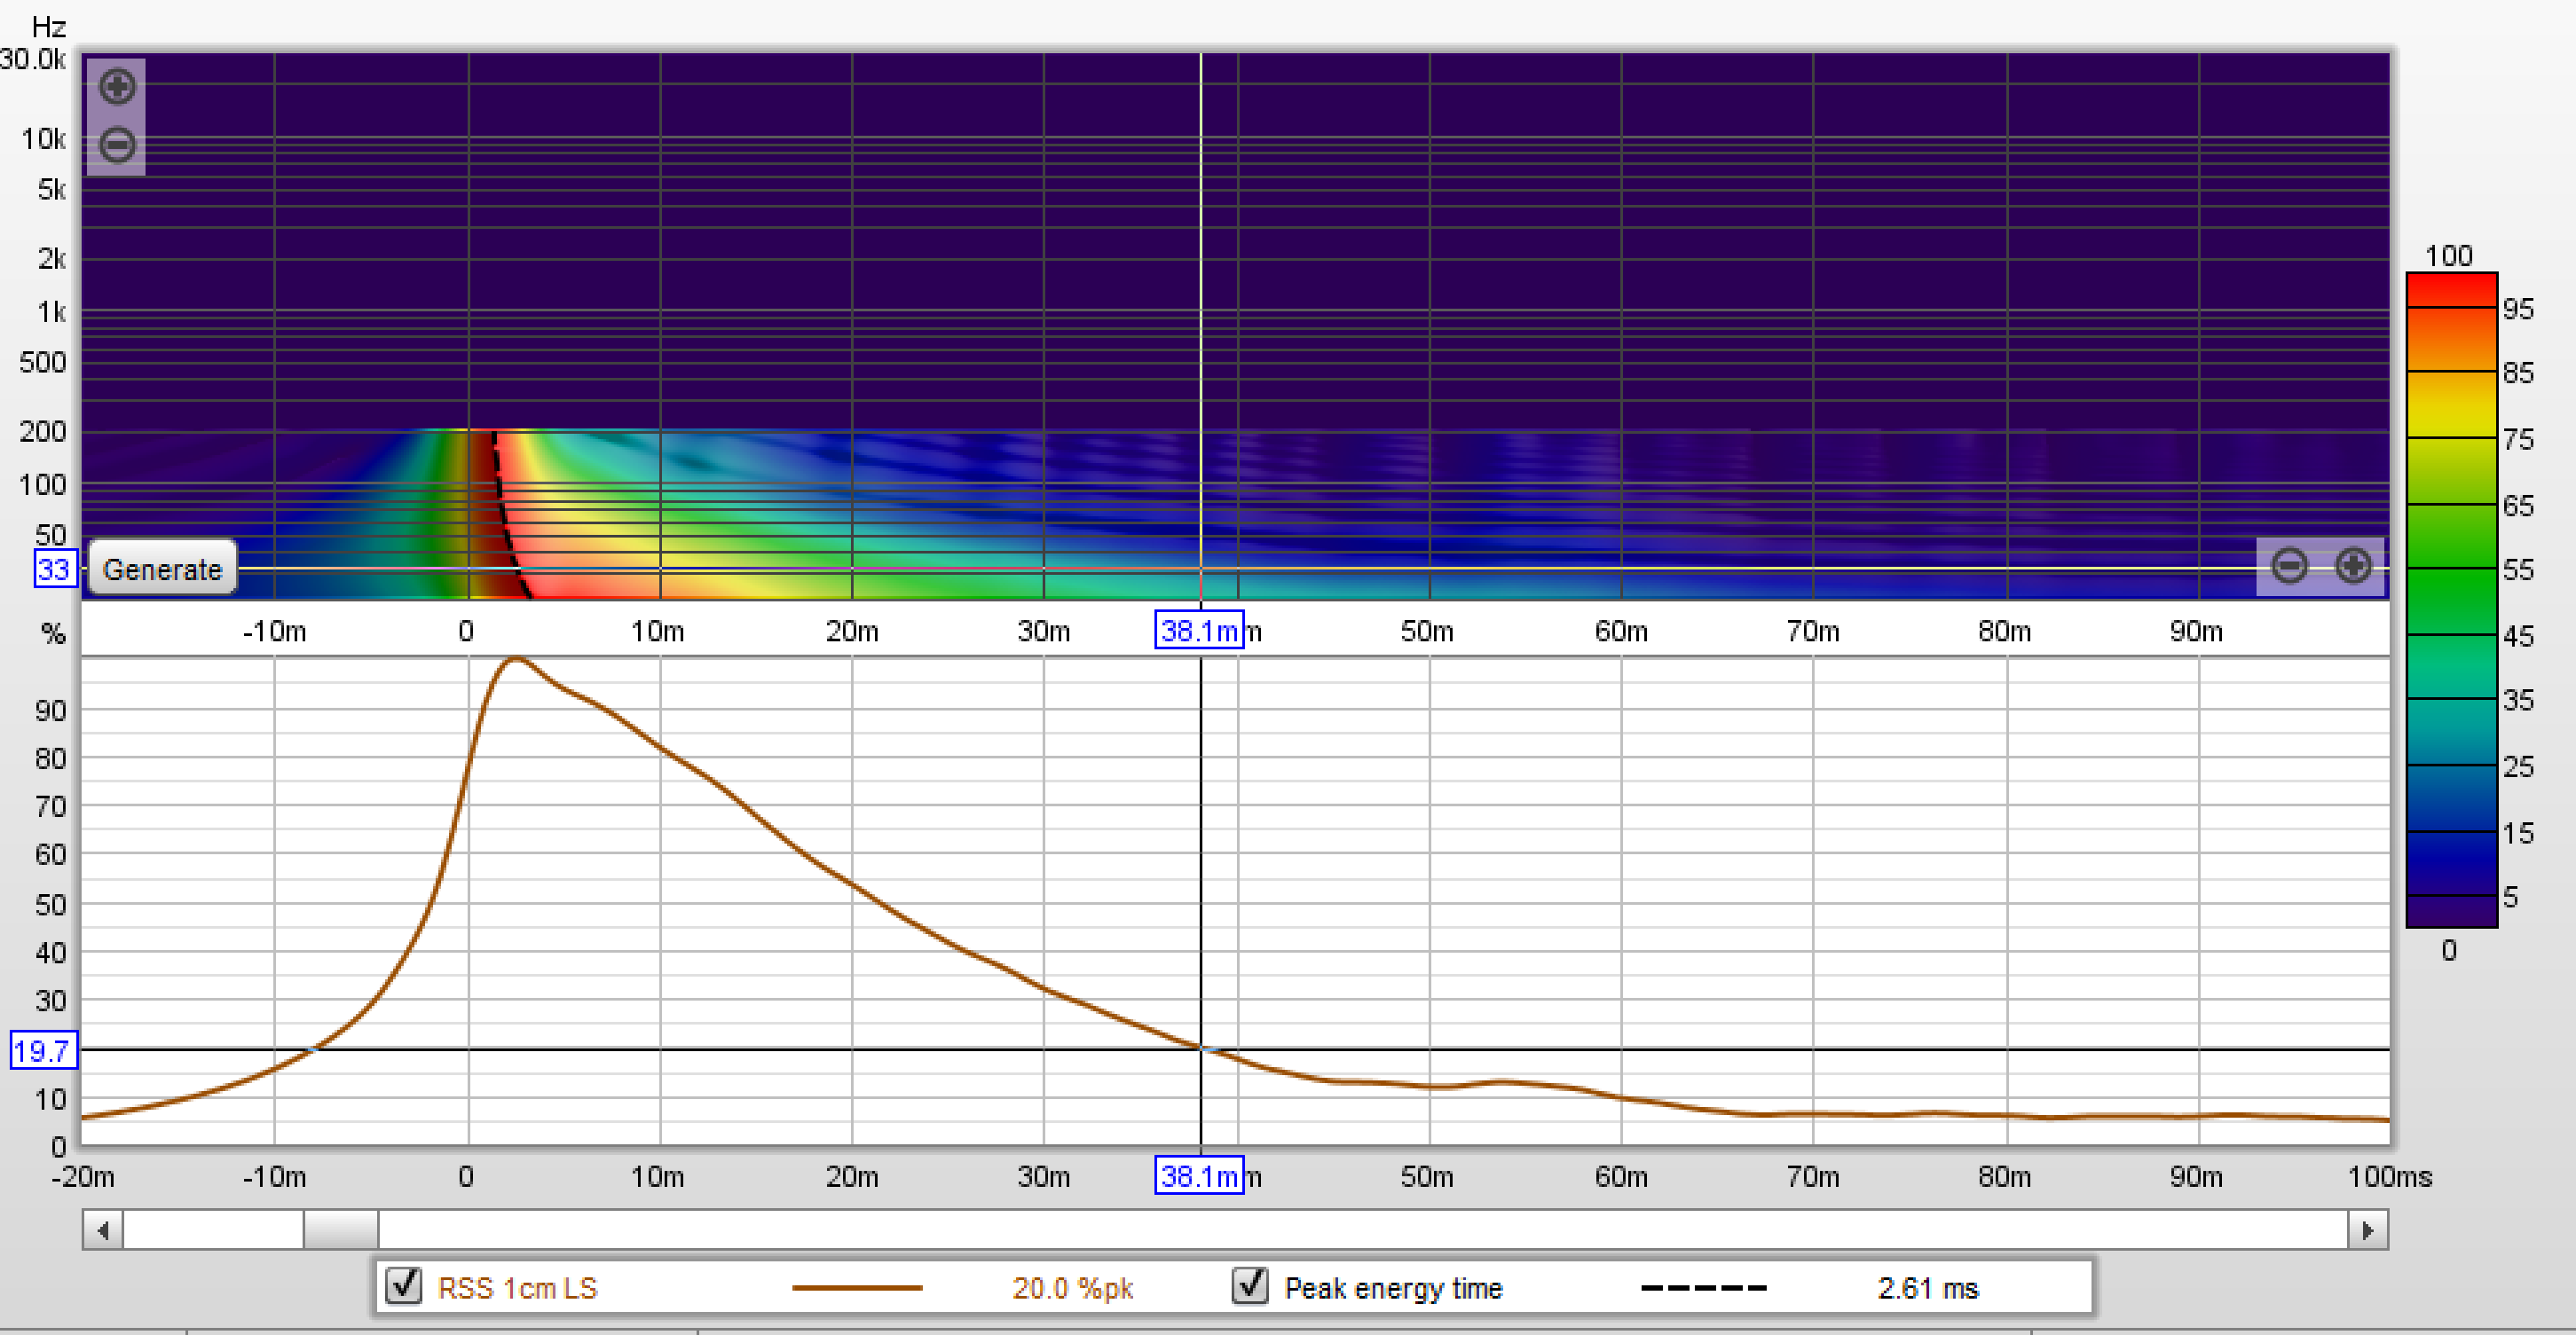Click the dashed Peak energy time line sample
The image size is (2576, 1335).
click(1704, 1288)
